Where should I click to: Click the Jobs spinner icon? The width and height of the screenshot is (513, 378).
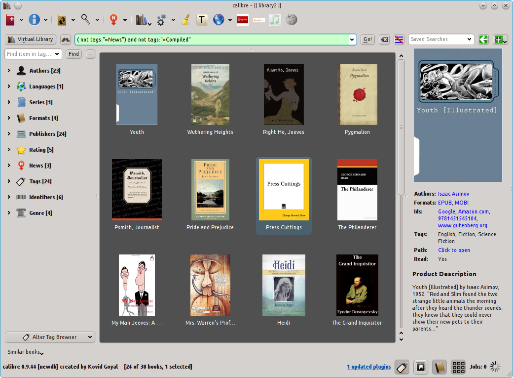coord(495,367)
